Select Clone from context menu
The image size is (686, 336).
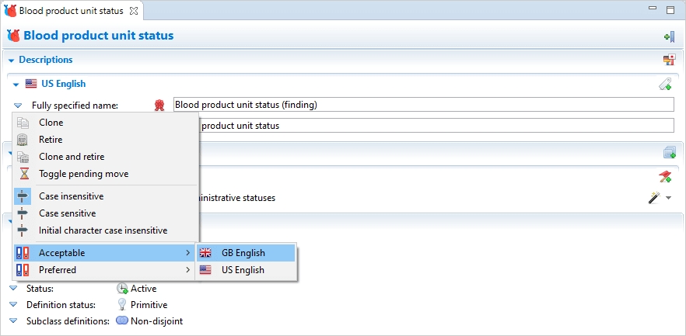coord(51,123)
